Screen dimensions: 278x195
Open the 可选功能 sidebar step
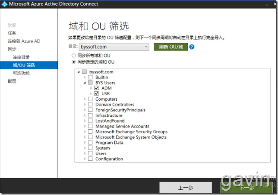coord(21,73)
